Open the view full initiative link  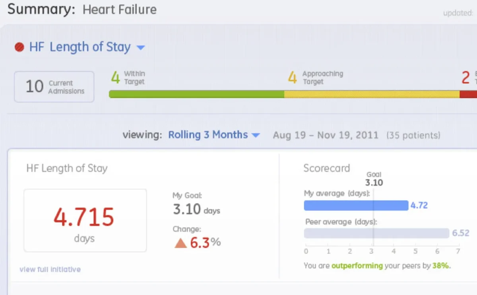tap(50, 269)
